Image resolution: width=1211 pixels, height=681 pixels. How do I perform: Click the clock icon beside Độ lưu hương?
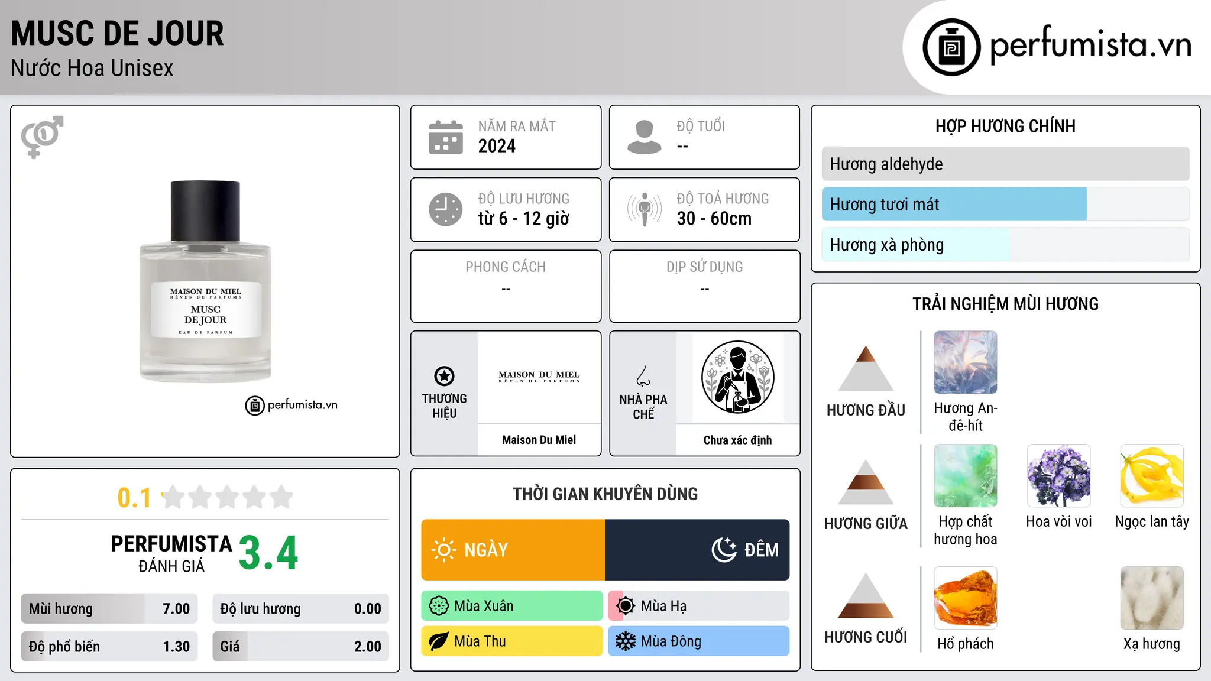[x=446, y=209]
